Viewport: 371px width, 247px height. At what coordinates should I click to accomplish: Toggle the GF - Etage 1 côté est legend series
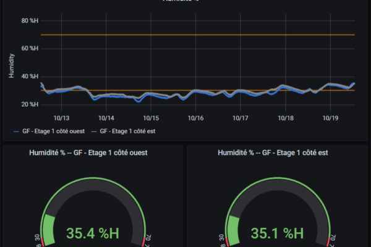(123, 131)
